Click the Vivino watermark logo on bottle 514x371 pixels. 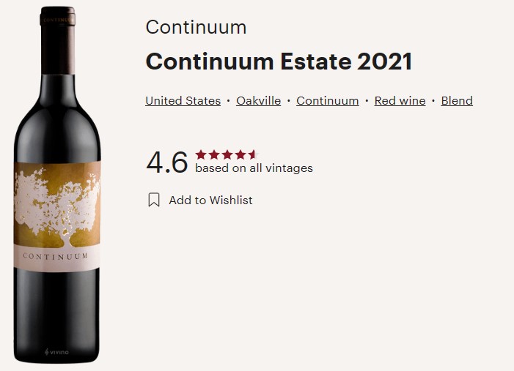pos(56,352)
